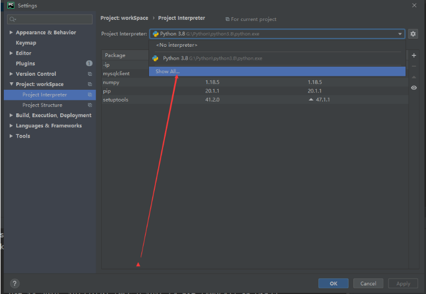Click the upgrade-available arrow beside 47.1.1

pos(311,99)
